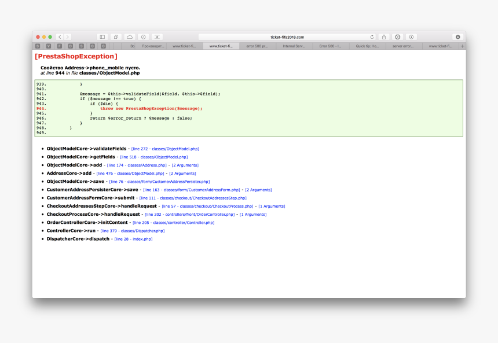Image resolution: width=498 pixels, height=343 pixels.
Task: Open link 'line 28 - index.php'
Action: point(133,239)
